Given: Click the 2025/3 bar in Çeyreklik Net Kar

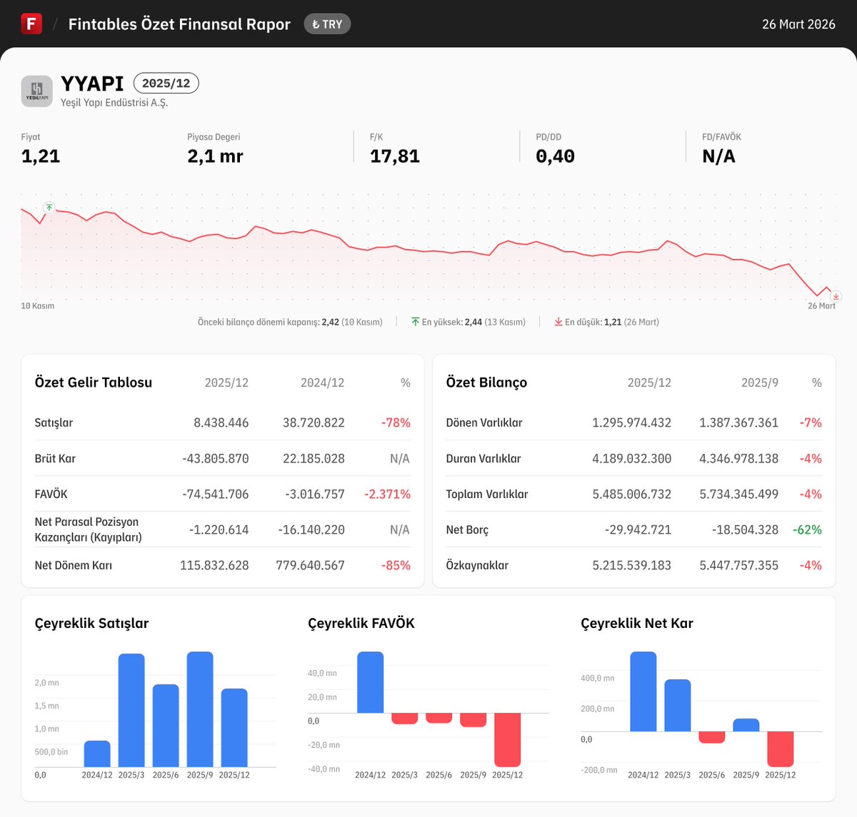Looking at the screenshot, I should coord(678,705).
